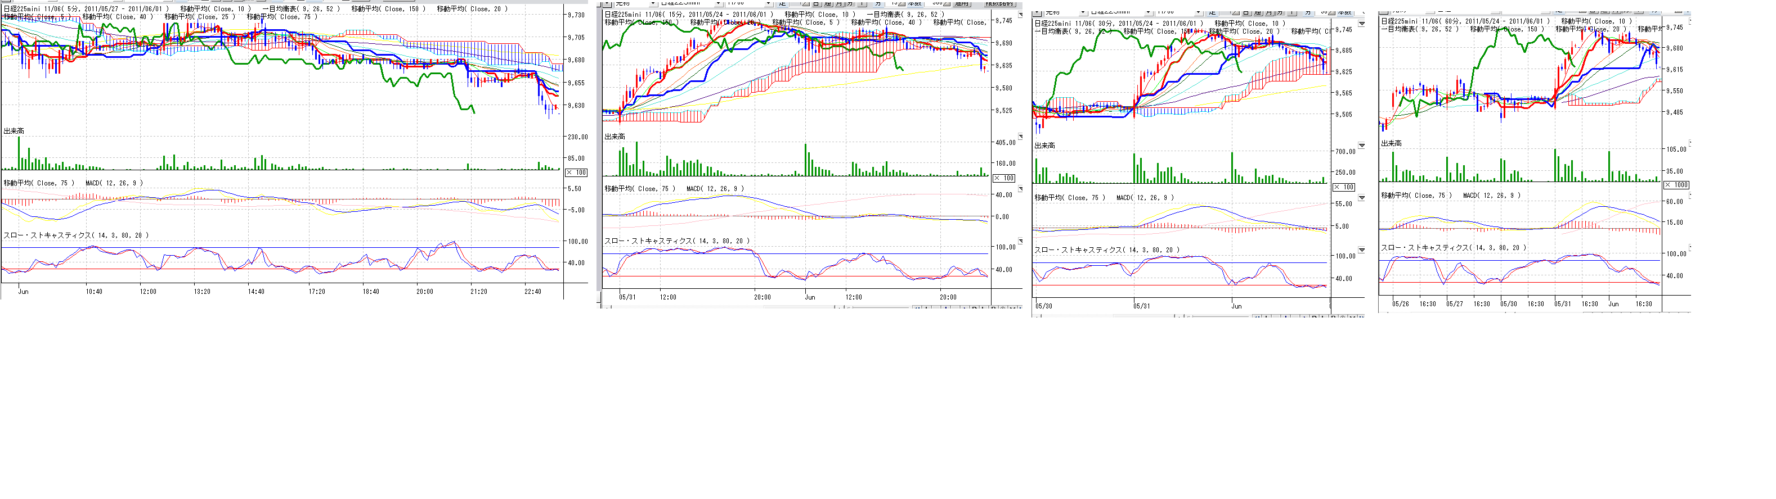Click the ×1000 volume scale box on 60-minute chart
Viewport: 1776px width, 499px height.
[x=1677, y=185]
